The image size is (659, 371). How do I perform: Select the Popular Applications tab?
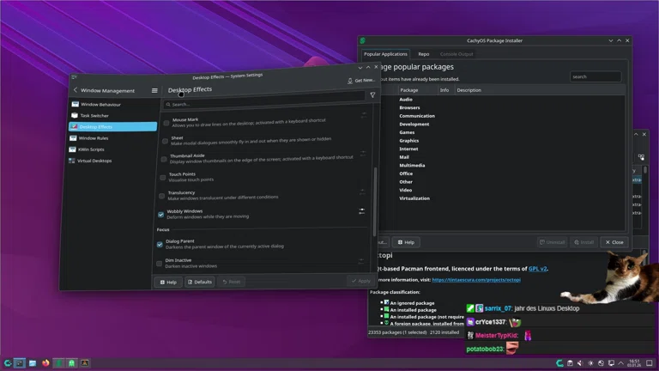tap(385, 54)
